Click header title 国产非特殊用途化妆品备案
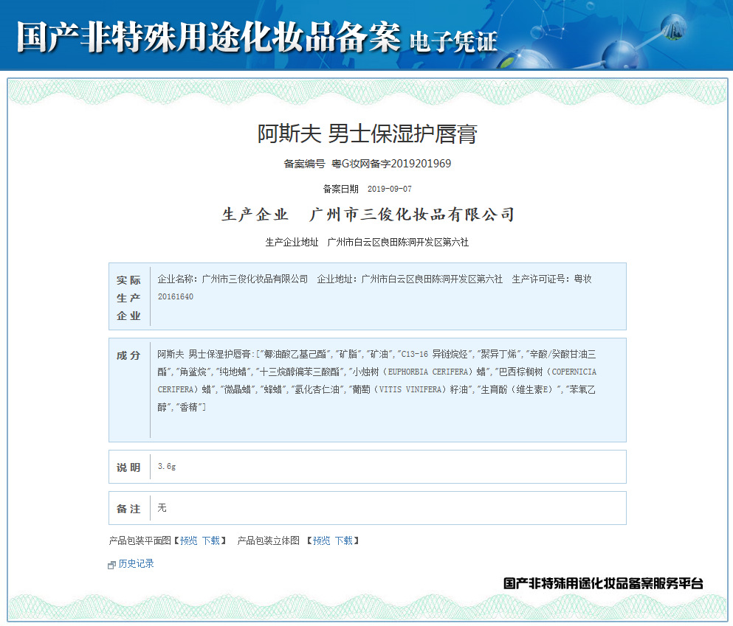 (208, 36)
